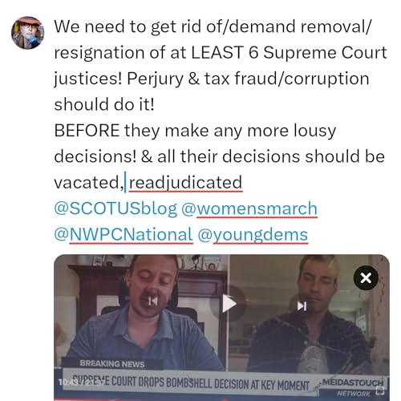
Task: Click the video elapsed time indicator
Action: 80,383
